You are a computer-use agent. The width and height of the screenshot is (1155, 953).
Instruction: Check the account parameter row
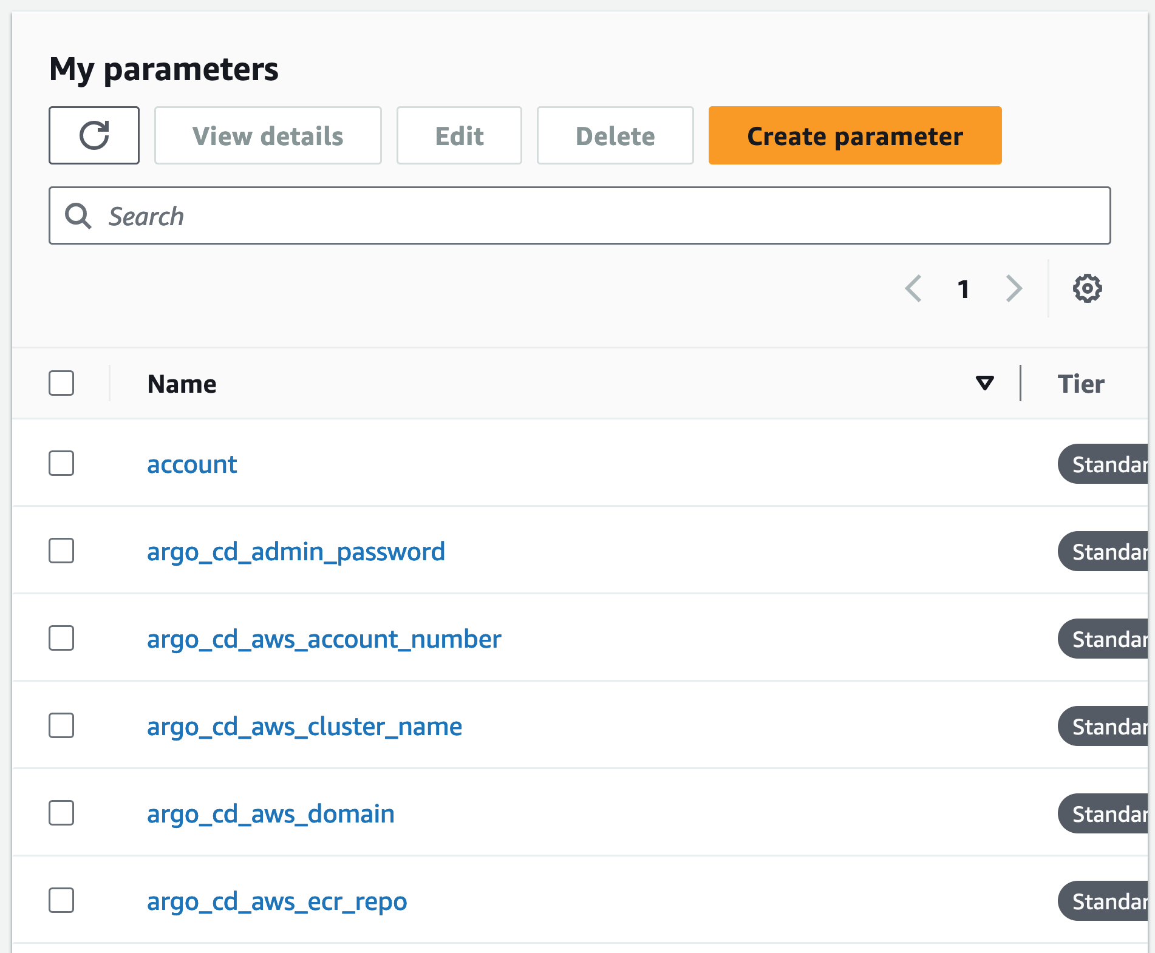(61, 463)
